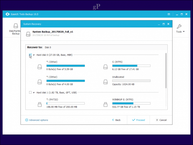Screen dimensions: 193x145
Task: Click the 'Capacity: 1024.00 KB' text
Action: coord(123,84)
